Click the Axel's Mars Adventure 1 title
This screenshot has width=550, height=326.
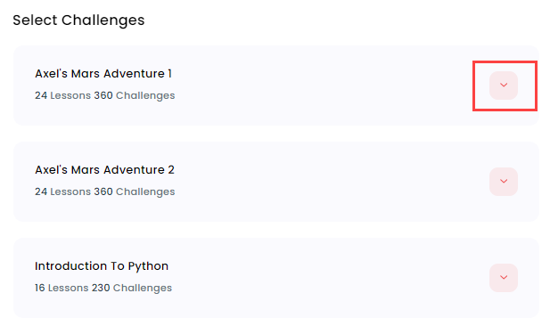click(103, 74)
